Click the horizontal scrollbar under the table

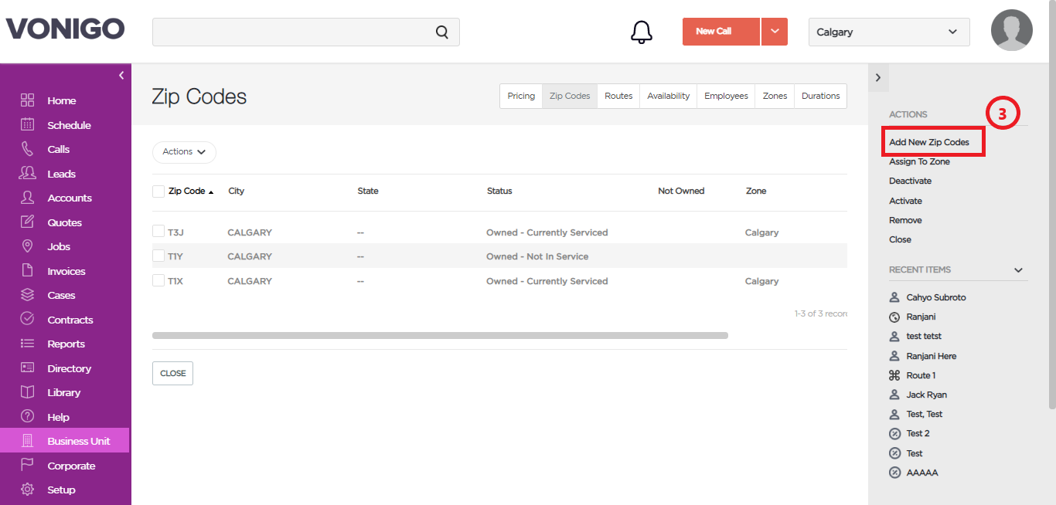point(440,336)
